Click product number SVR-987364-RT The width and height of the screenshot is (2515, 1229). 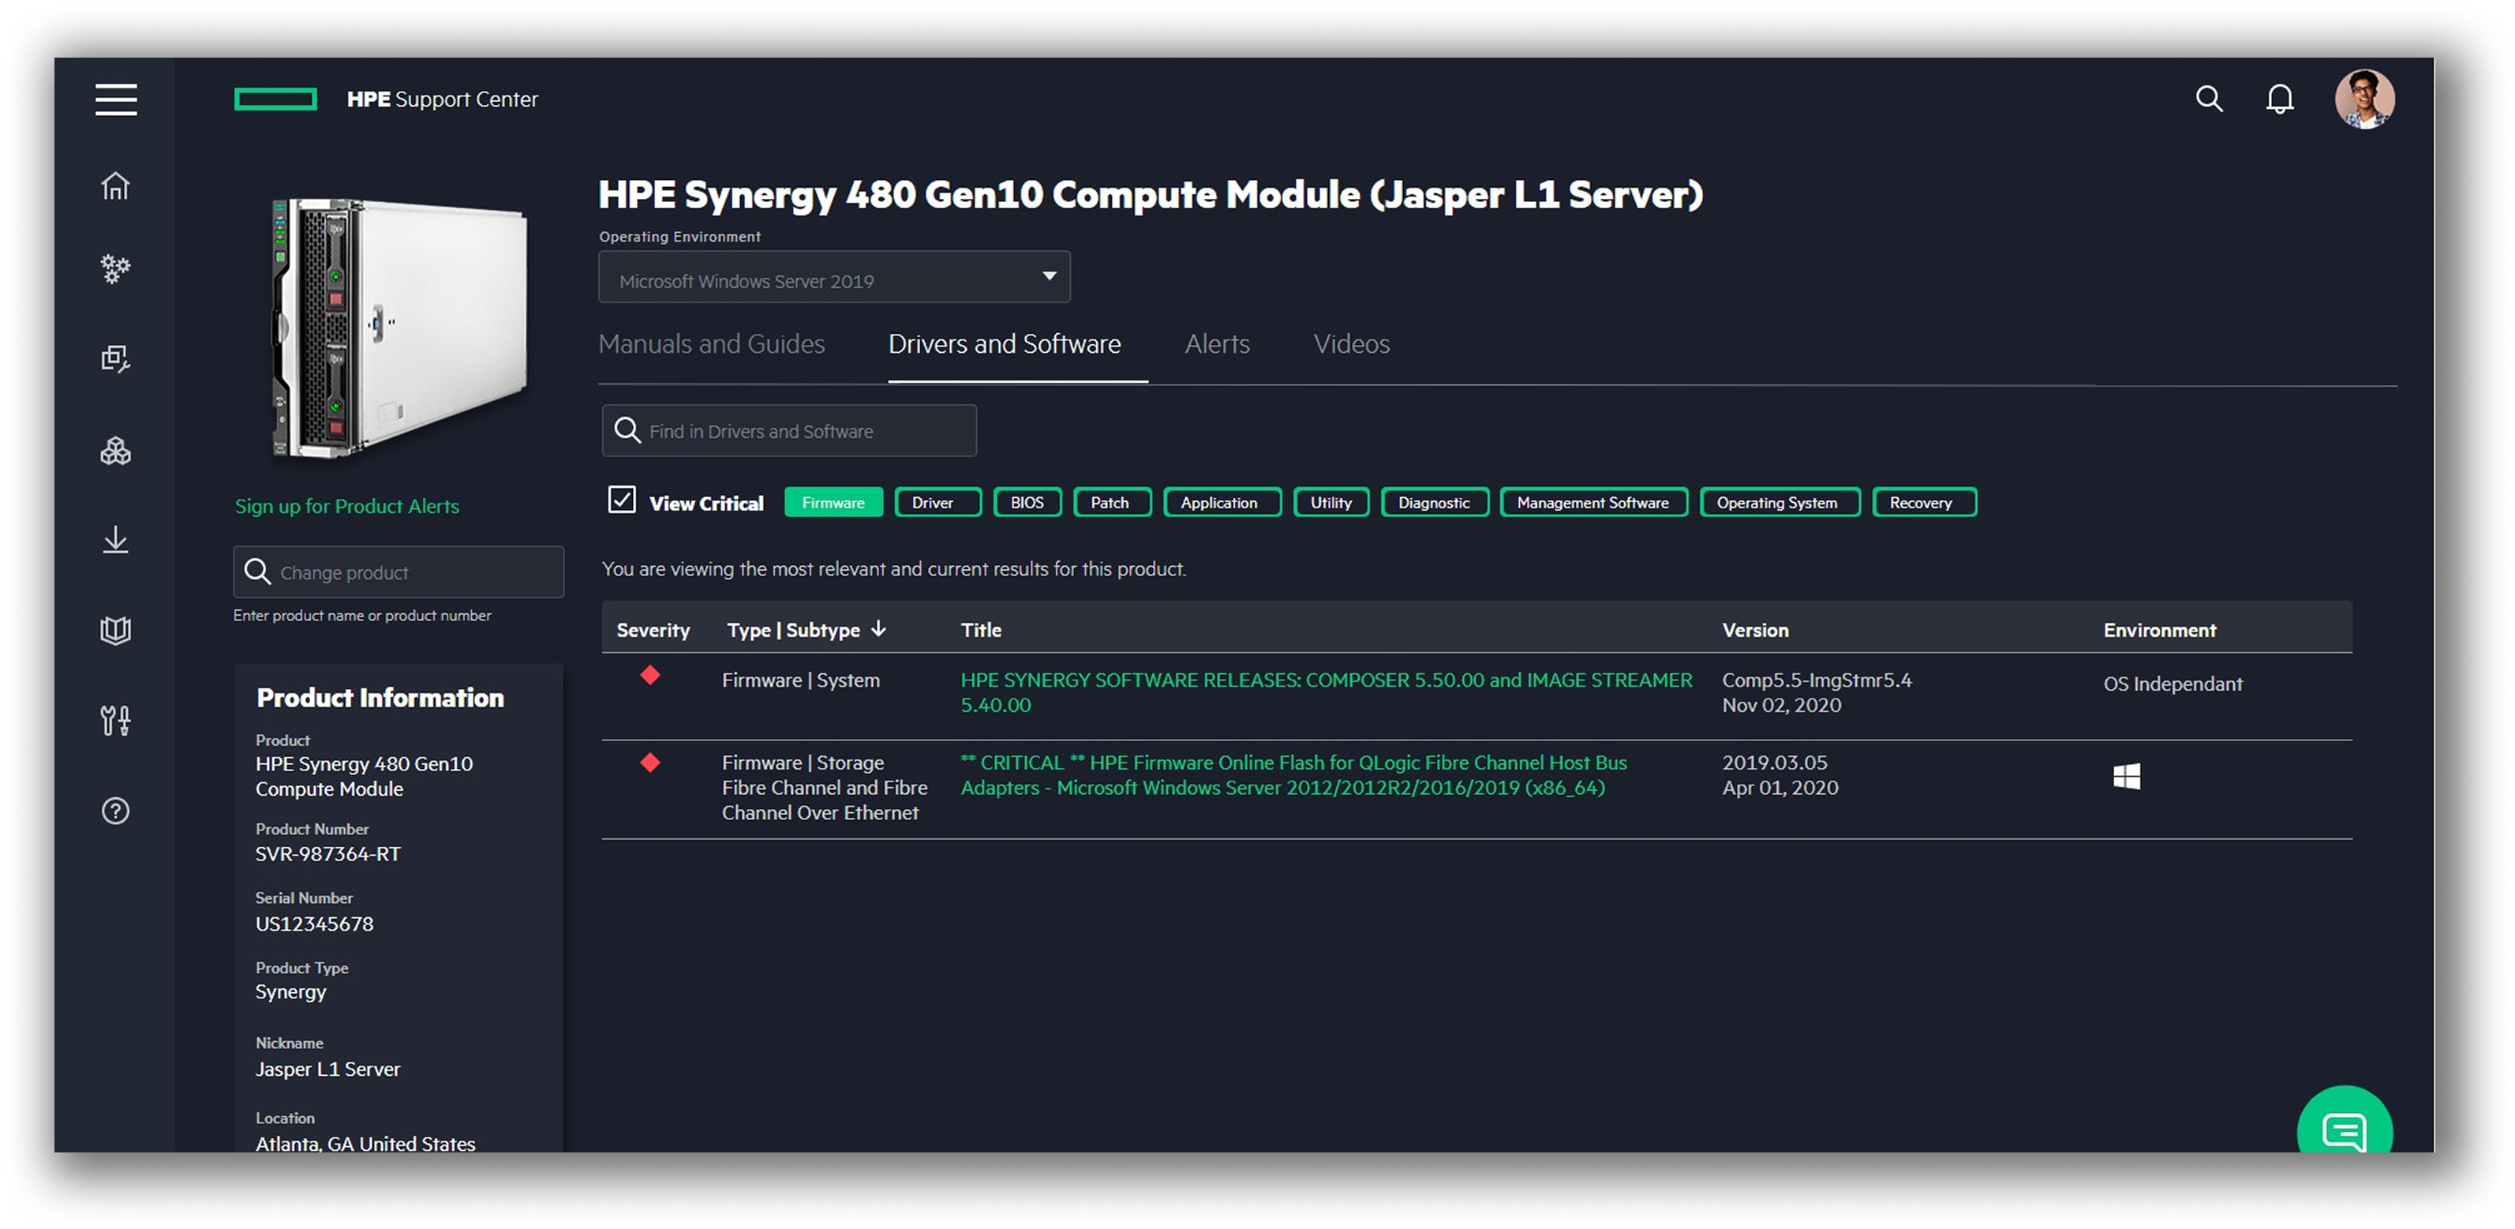click(328, 854)
